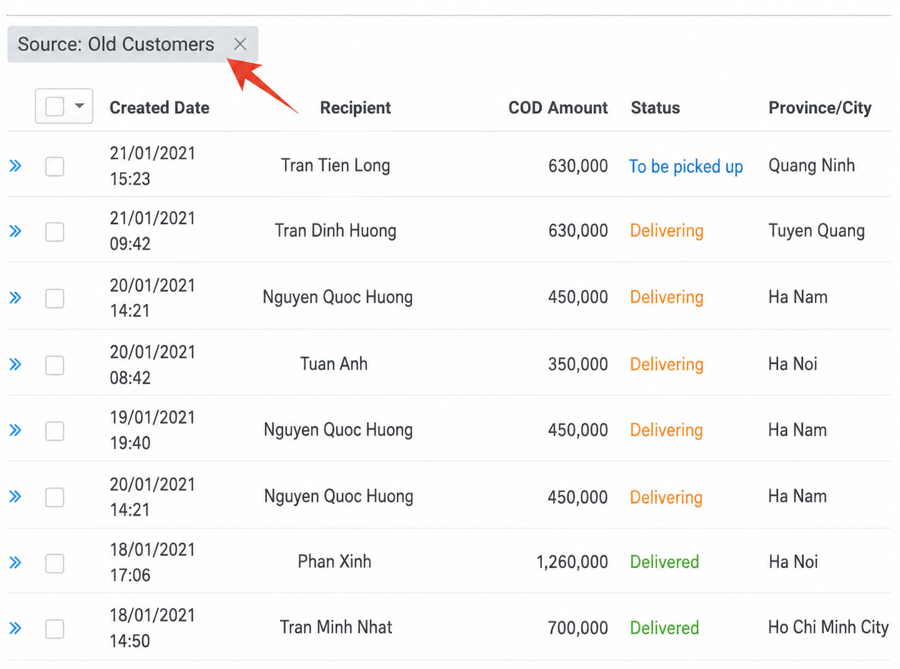Click Delivering status in Tuan Anh row

coord(667,365)
